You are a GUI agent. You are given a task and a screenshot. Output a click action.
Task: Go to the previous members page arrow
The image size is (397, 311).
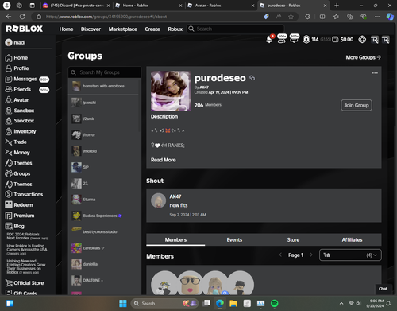point(280,255)
